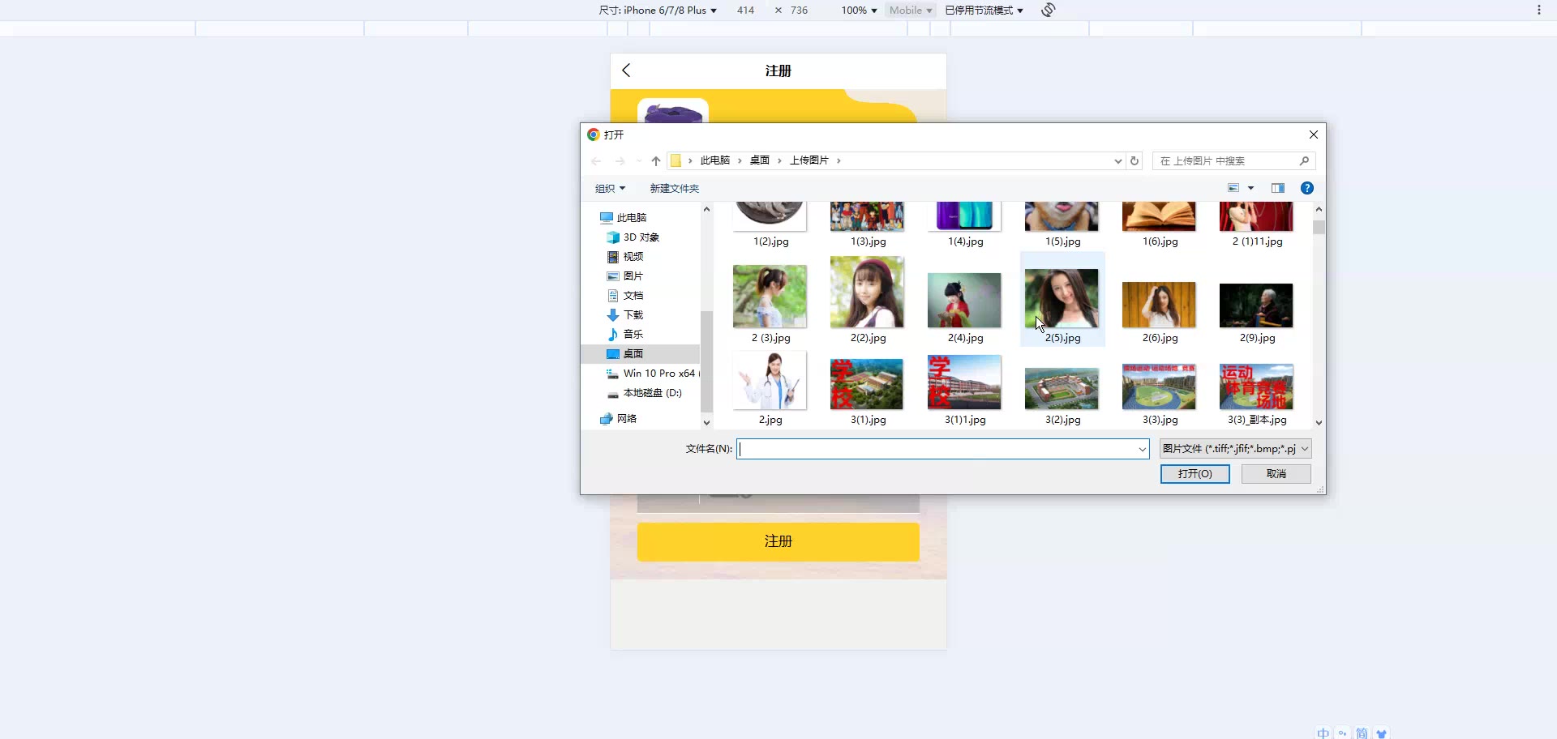This screenshot has height=739, width=1557.
Task: Open the view mode dropdown arrow
Action: (x=1250, y=188)
